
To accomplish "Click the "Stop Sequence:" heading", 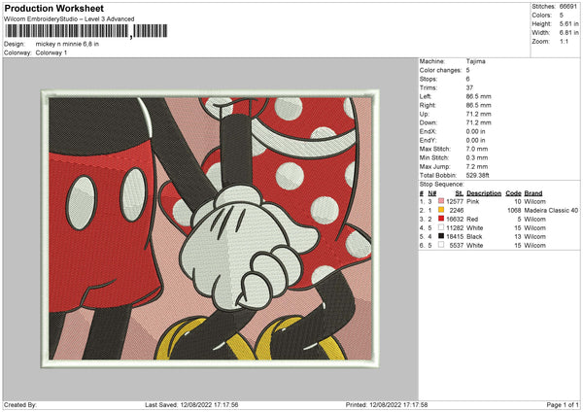I will [442, 185].
